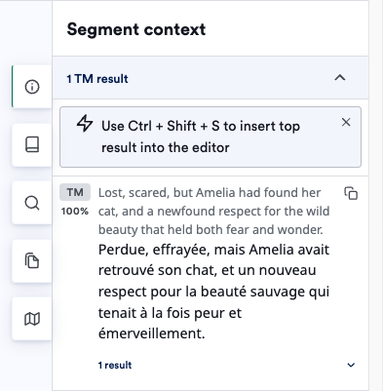Open the Segment context info tab icon
Screen dimensions: 383x391
(x=32, y=87)
